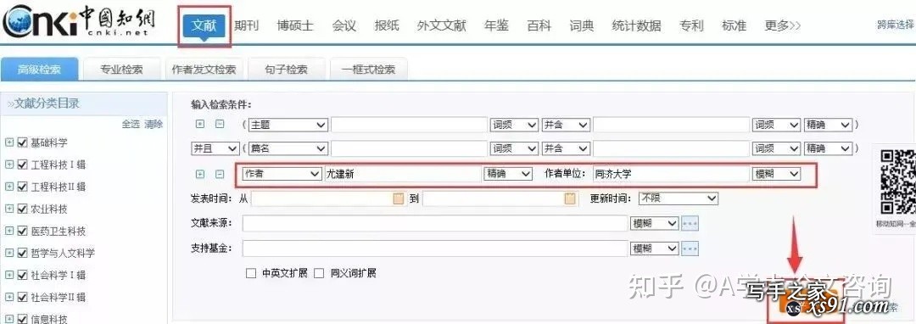Open the 并且 logic operator dropdown

click(x=215, y=149)
